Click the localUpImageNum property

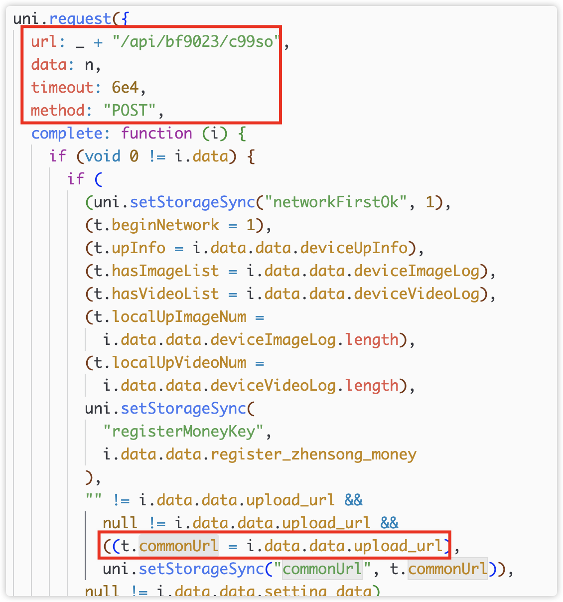pos(179,316)
